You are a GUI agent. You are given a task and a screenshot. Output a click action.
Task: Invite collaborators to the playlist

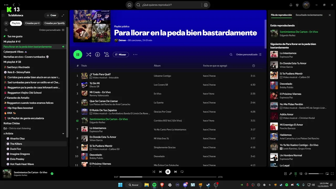(106, 55)
